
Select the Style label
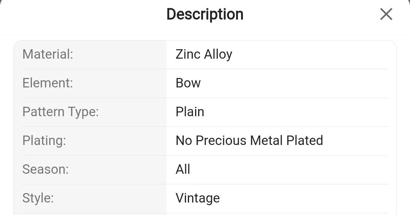point(38,198)
